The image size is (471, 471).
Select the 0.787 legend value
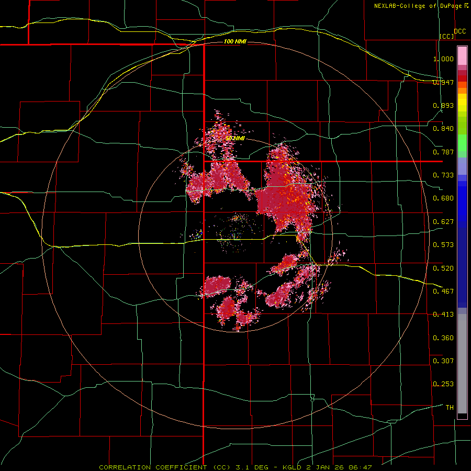pos(443,152)
